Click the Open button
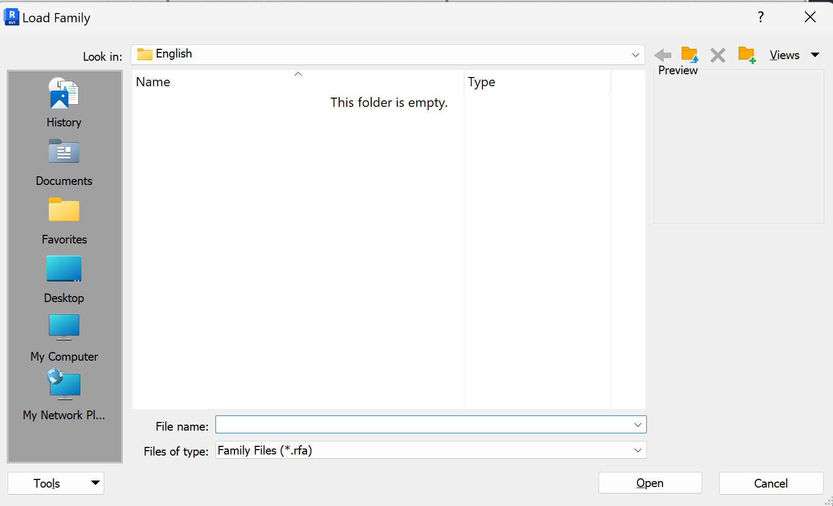Viewport: 833px width, 506px height. (650, 483)
